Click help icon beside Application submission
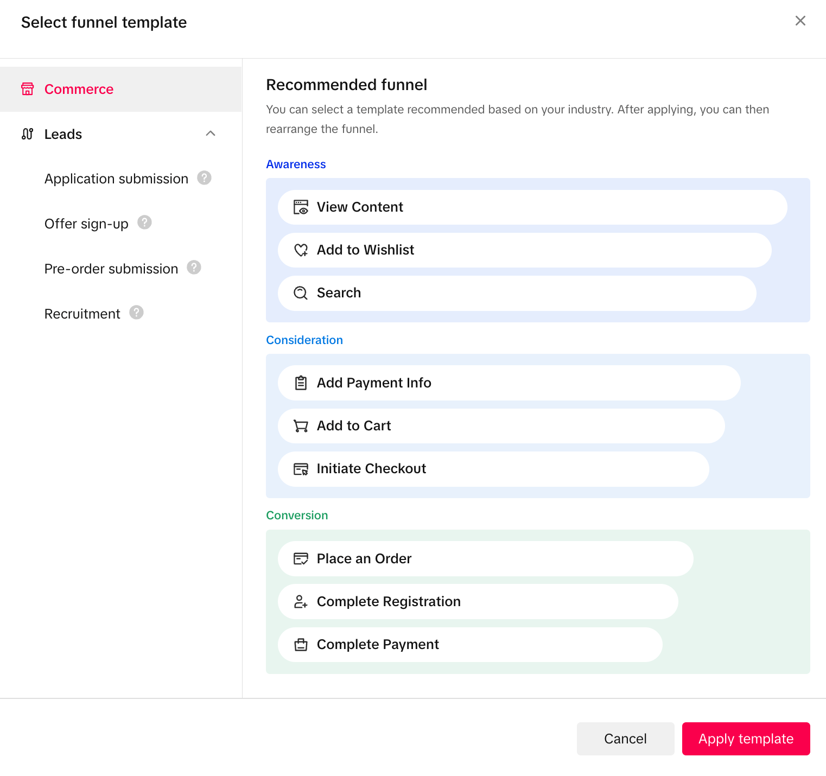This screenshot has height=776, width=826. coord(204,177)
